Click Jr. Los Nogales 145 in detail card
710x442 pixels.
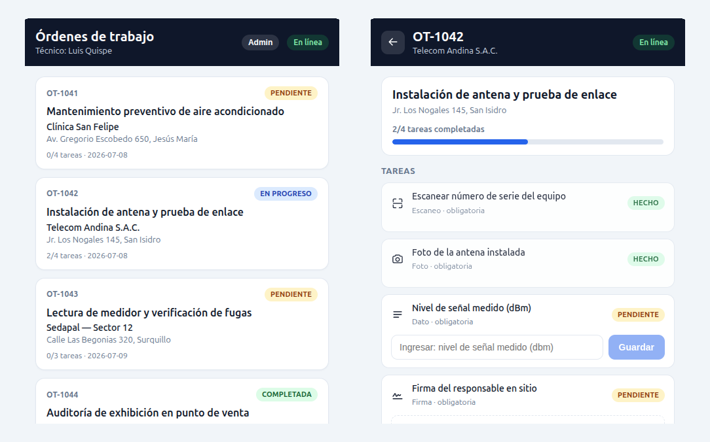[x=449, y=110]
